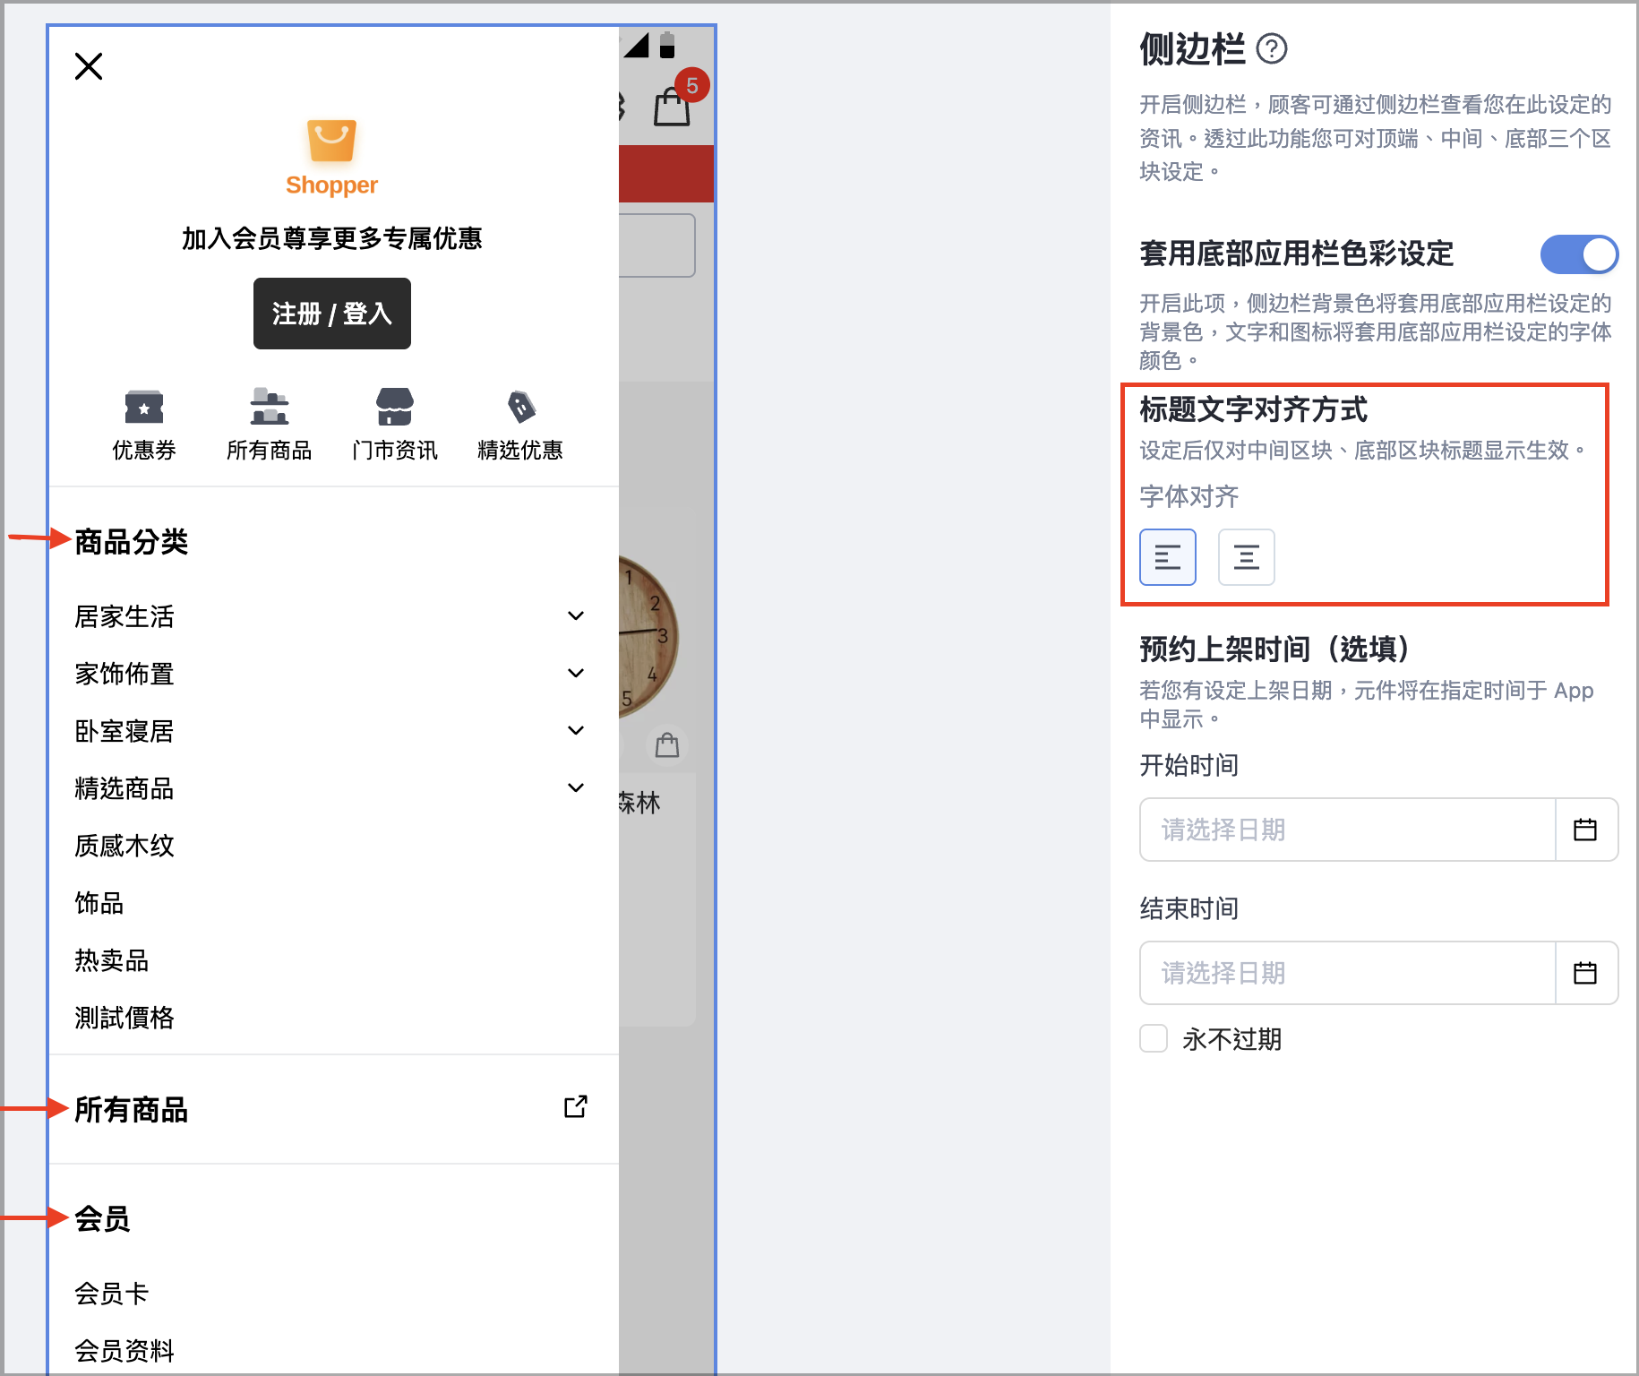Viewport: 1639px width, 1376px height.
Task: Click the 家饰佈置 category label
Action: tap(124, 674)
